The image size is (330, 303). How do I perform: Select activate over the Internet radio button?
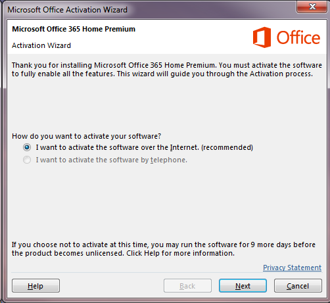pyautogui.click(x=27, y=147)
